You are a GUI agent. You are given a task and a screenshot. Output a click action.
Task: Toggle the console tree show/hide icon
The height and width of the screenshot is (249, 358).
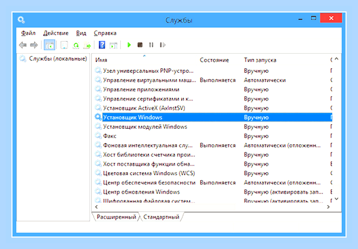49,45
